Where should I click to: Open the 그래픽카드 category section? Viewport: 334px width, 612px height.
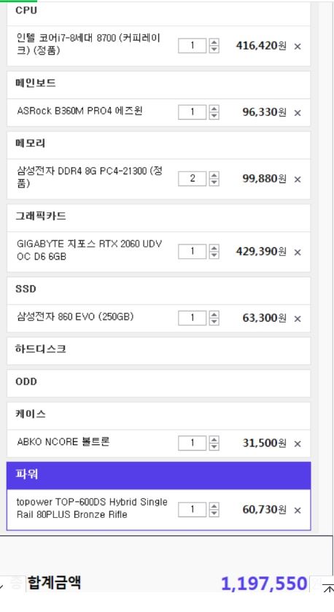coord(158,217)
